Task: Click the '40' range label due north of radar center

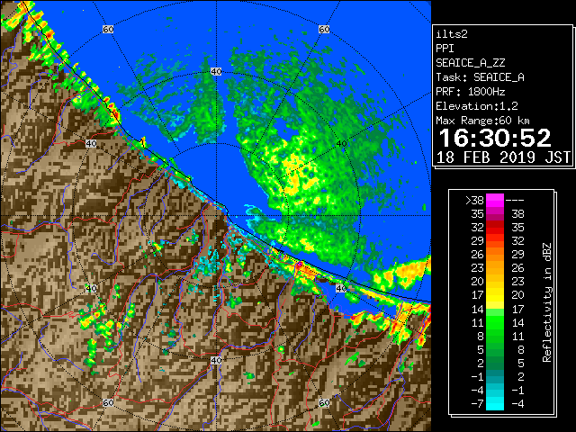Action: tap(216, 71)
